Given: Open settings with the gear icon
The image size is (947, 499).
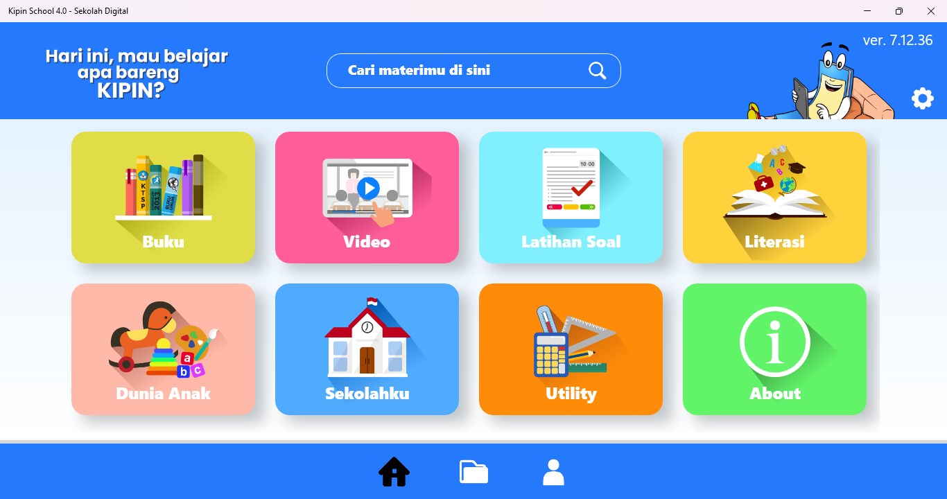Looking at the screenshot, I should click(x=923, y=98).
